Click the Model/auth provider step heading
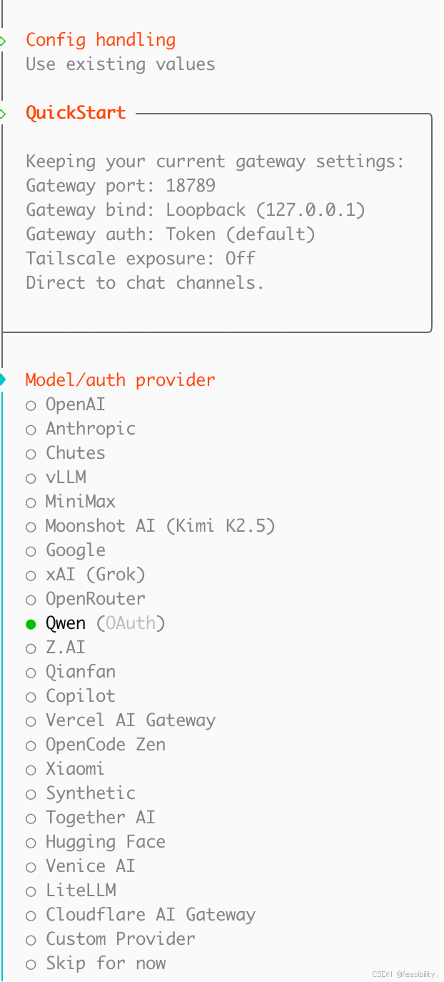This screenshot has width=444, height=982. click(120, 380)
